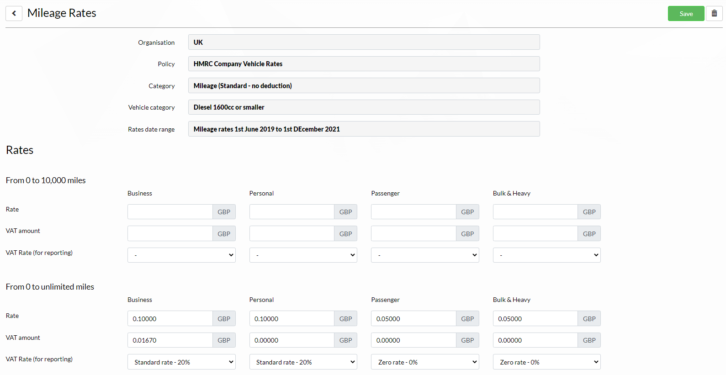Viewport: 726px width, 375px height.
Task: Click the 'Rates date range' label
Action: [151, 129]
